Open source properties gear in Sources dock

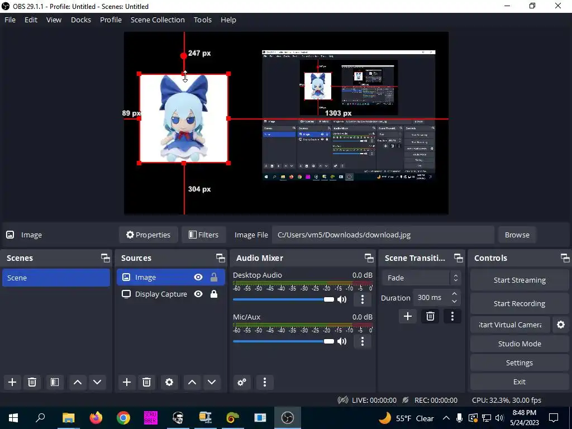[x=169, y=382]
